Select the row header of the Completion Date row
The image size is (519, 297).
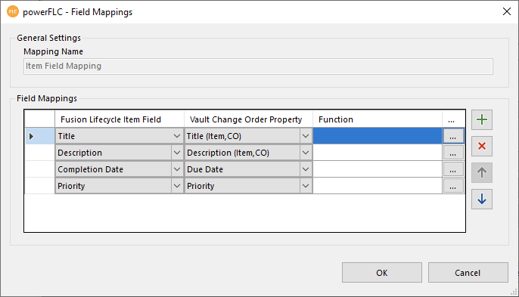point(39,169)
